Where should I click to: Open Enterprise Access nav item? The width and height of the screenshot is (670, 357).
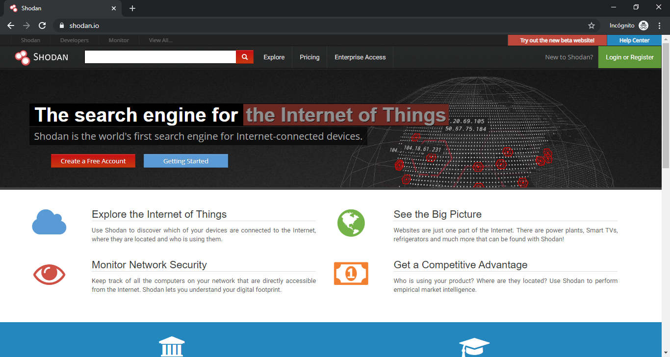pos(360,57)
